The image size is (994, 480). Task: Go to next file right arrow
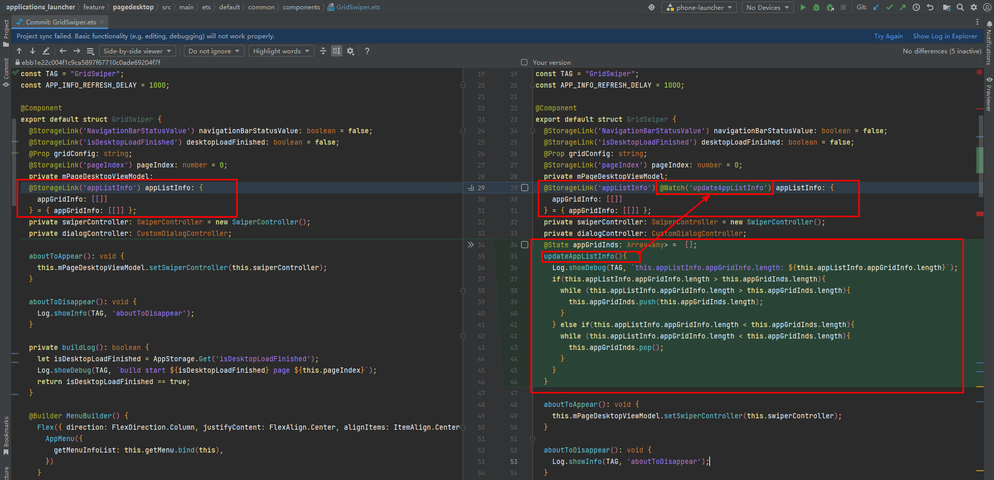77,51
